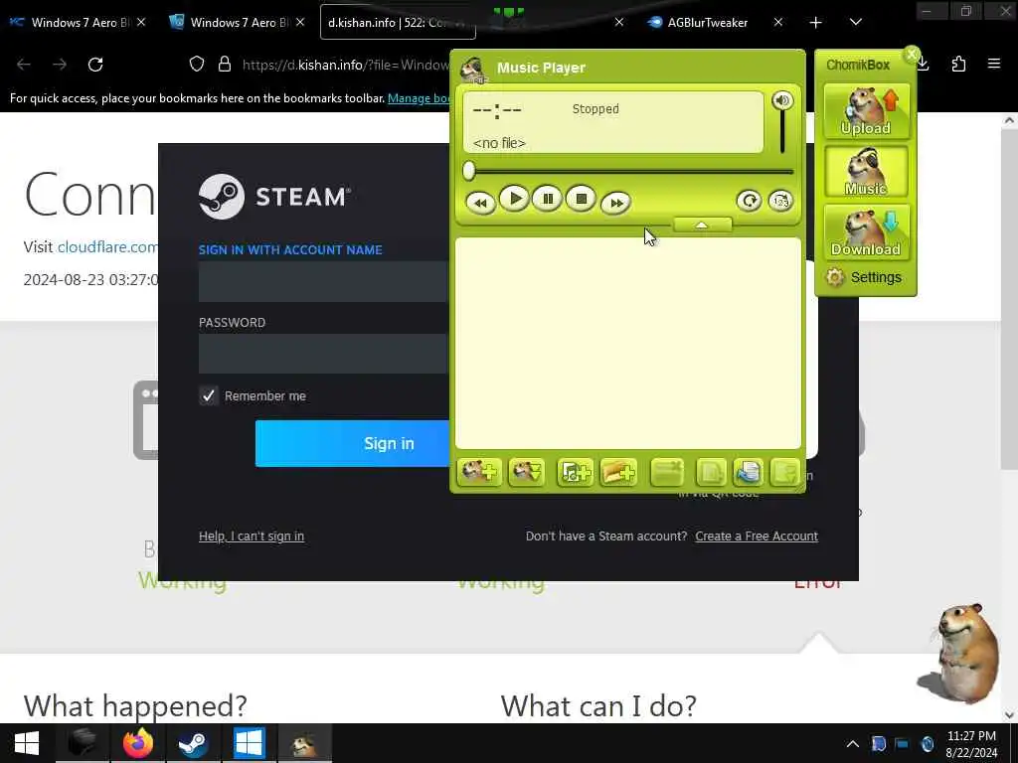Play the track in Music Player
Screen dimensions: 1018x763
click(514, 199)
